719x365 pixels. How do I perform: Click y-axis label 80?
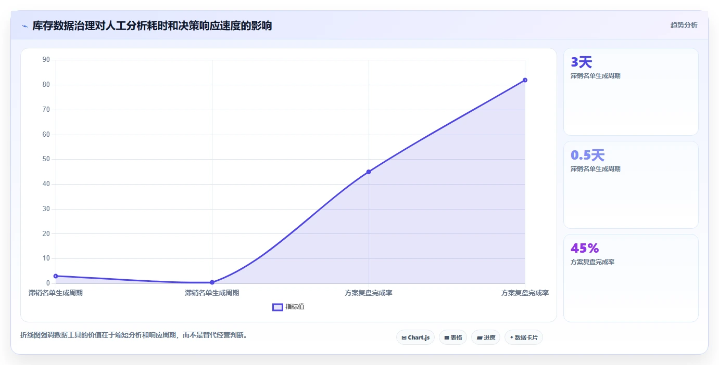pos(46,85)
